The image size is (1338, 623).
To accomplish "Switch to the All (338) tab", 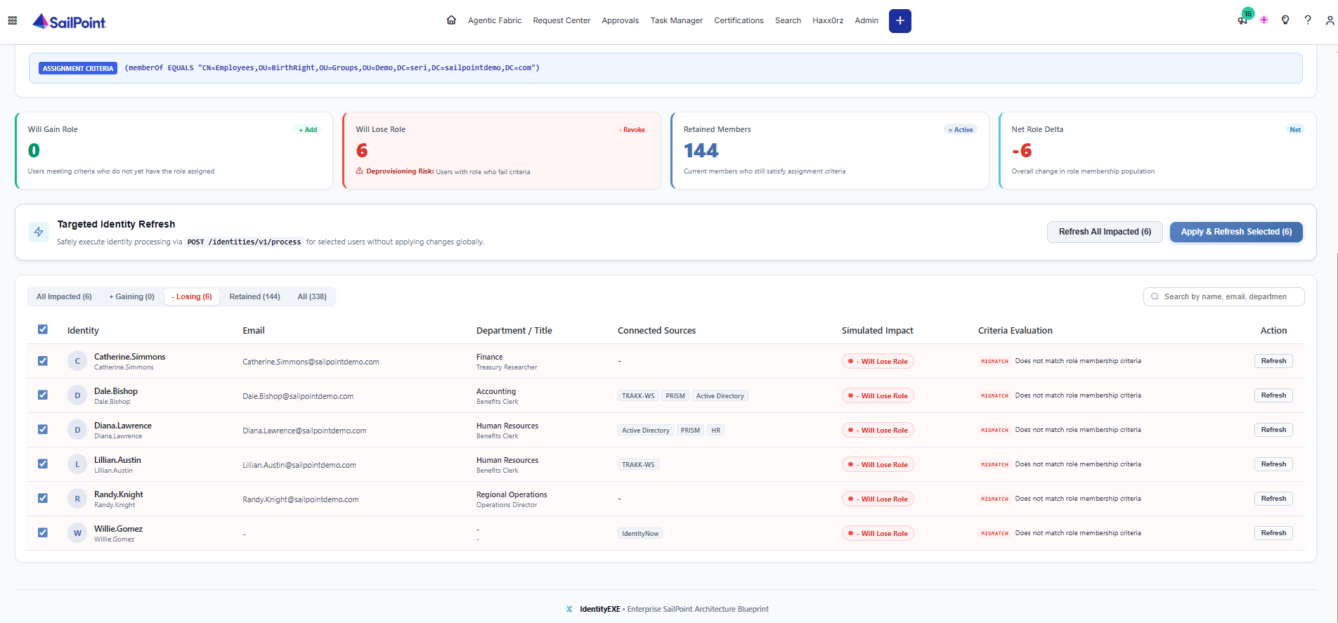I will tap(312, 296).
